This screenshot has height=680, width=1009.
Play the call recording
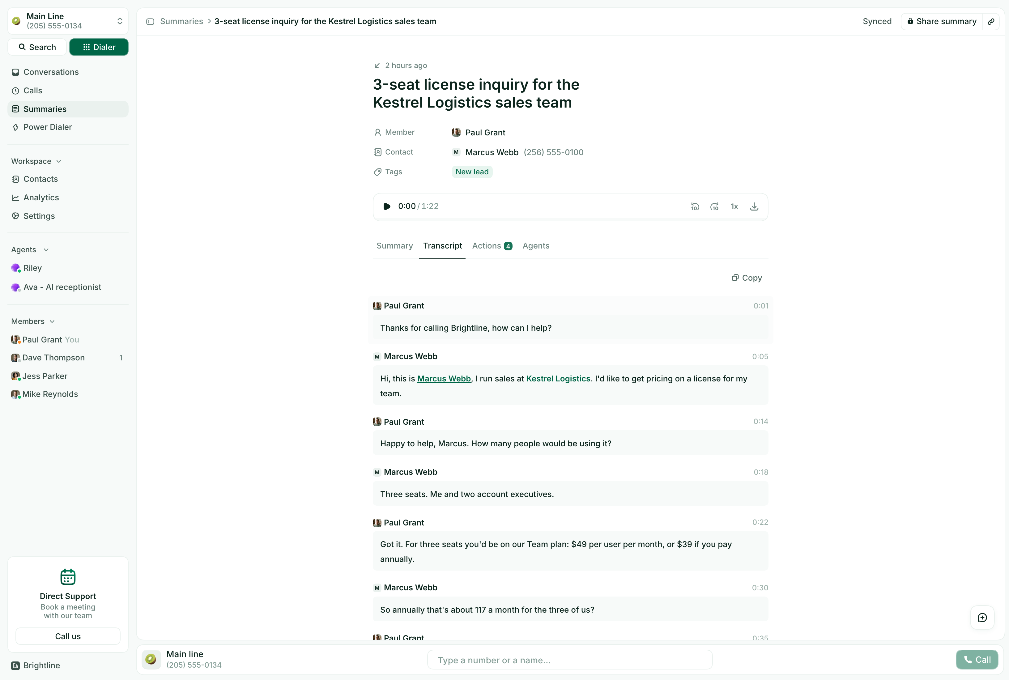click(x=387, y=206)
